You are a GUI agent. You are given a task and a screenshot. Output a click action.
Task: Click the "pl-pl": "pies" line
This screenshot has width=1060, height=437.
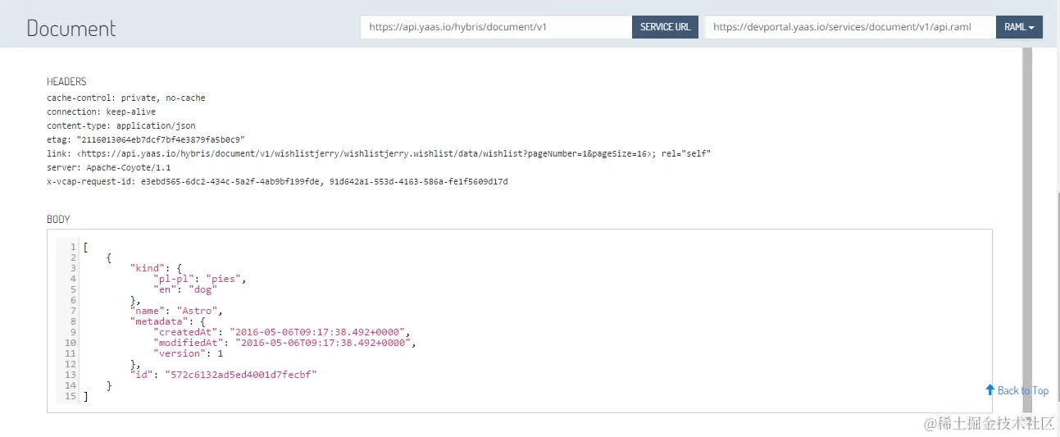[x=200, y=279]
